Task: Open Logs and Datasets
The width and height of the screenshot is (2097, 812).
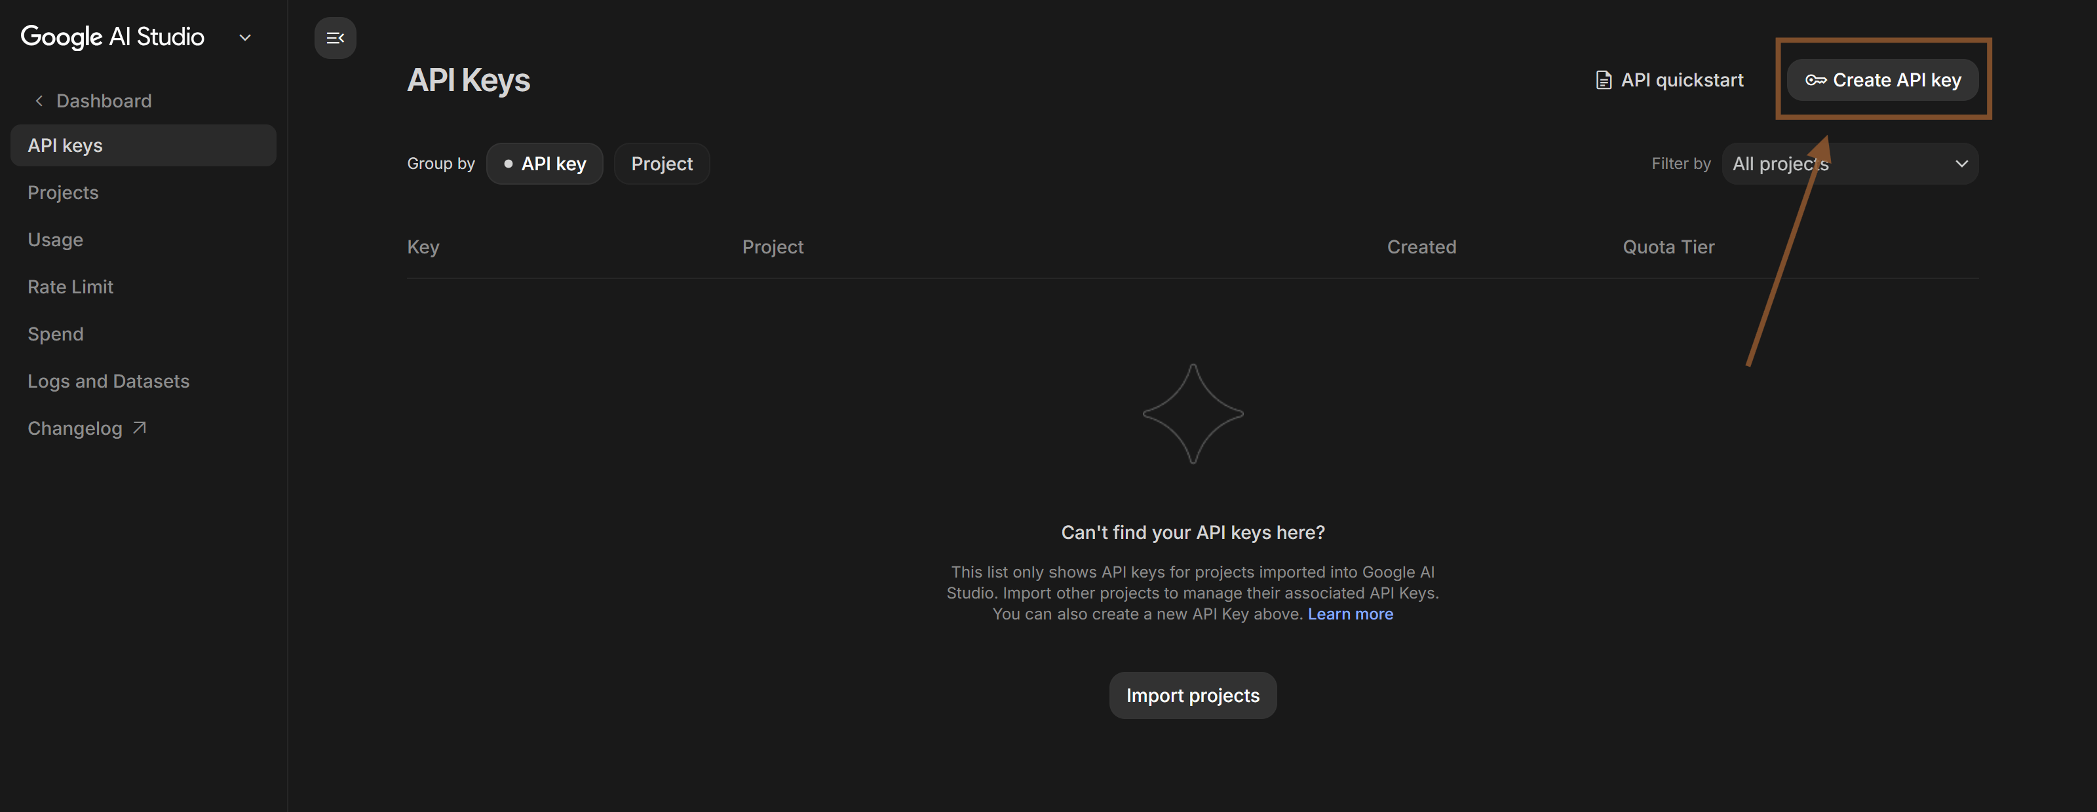Action: click(x=108, y=382)
